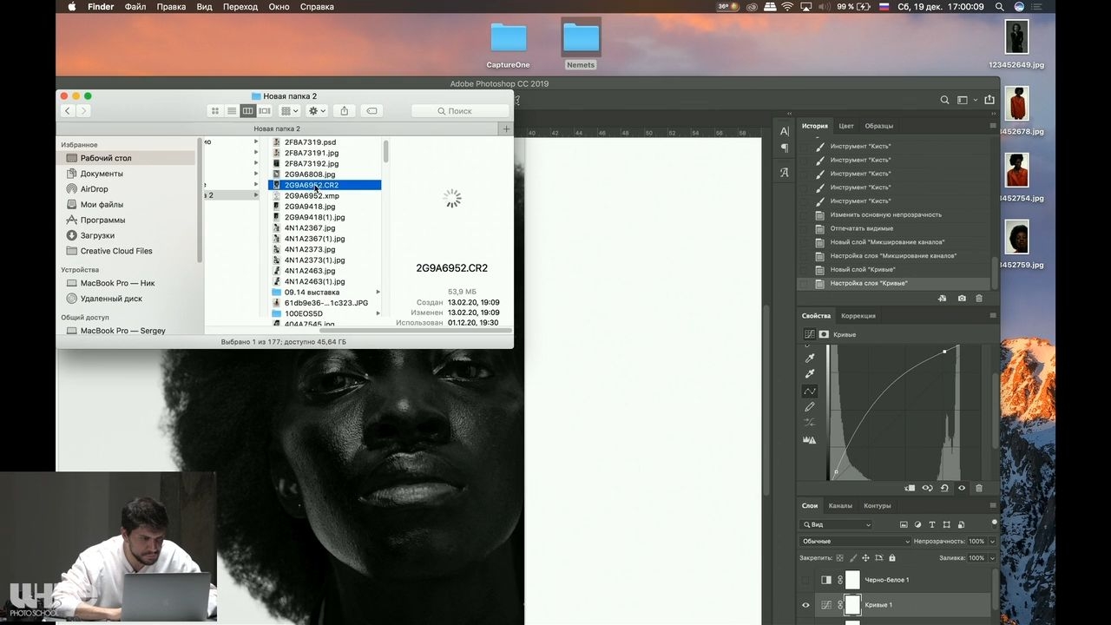The width and height of the screenshot is (1111, 625).
Task: Switch Finder to icon view
Action: 215,111
